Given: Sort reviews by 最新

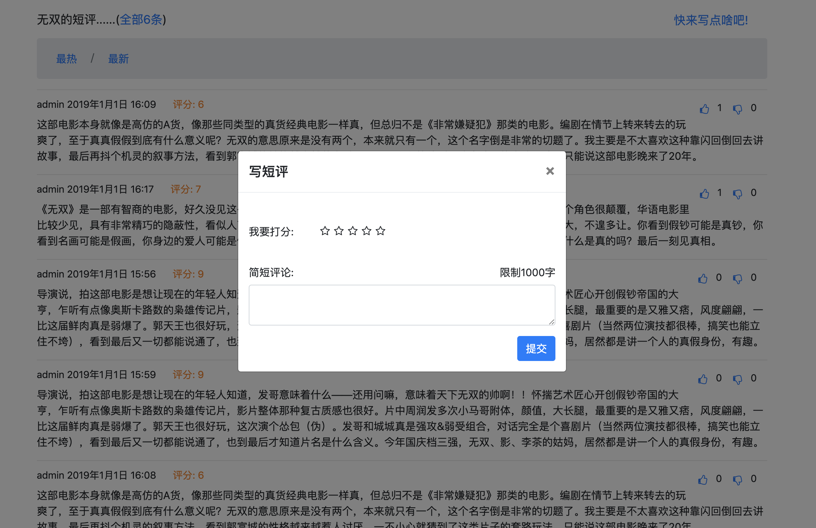Looking at the screenshot, I should [x=118, y=59].
